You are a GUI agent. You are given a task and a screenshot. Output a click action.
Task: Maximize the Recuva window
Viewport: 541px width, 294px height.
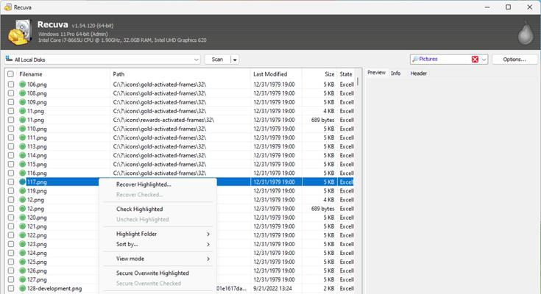(x=508, y=7)
